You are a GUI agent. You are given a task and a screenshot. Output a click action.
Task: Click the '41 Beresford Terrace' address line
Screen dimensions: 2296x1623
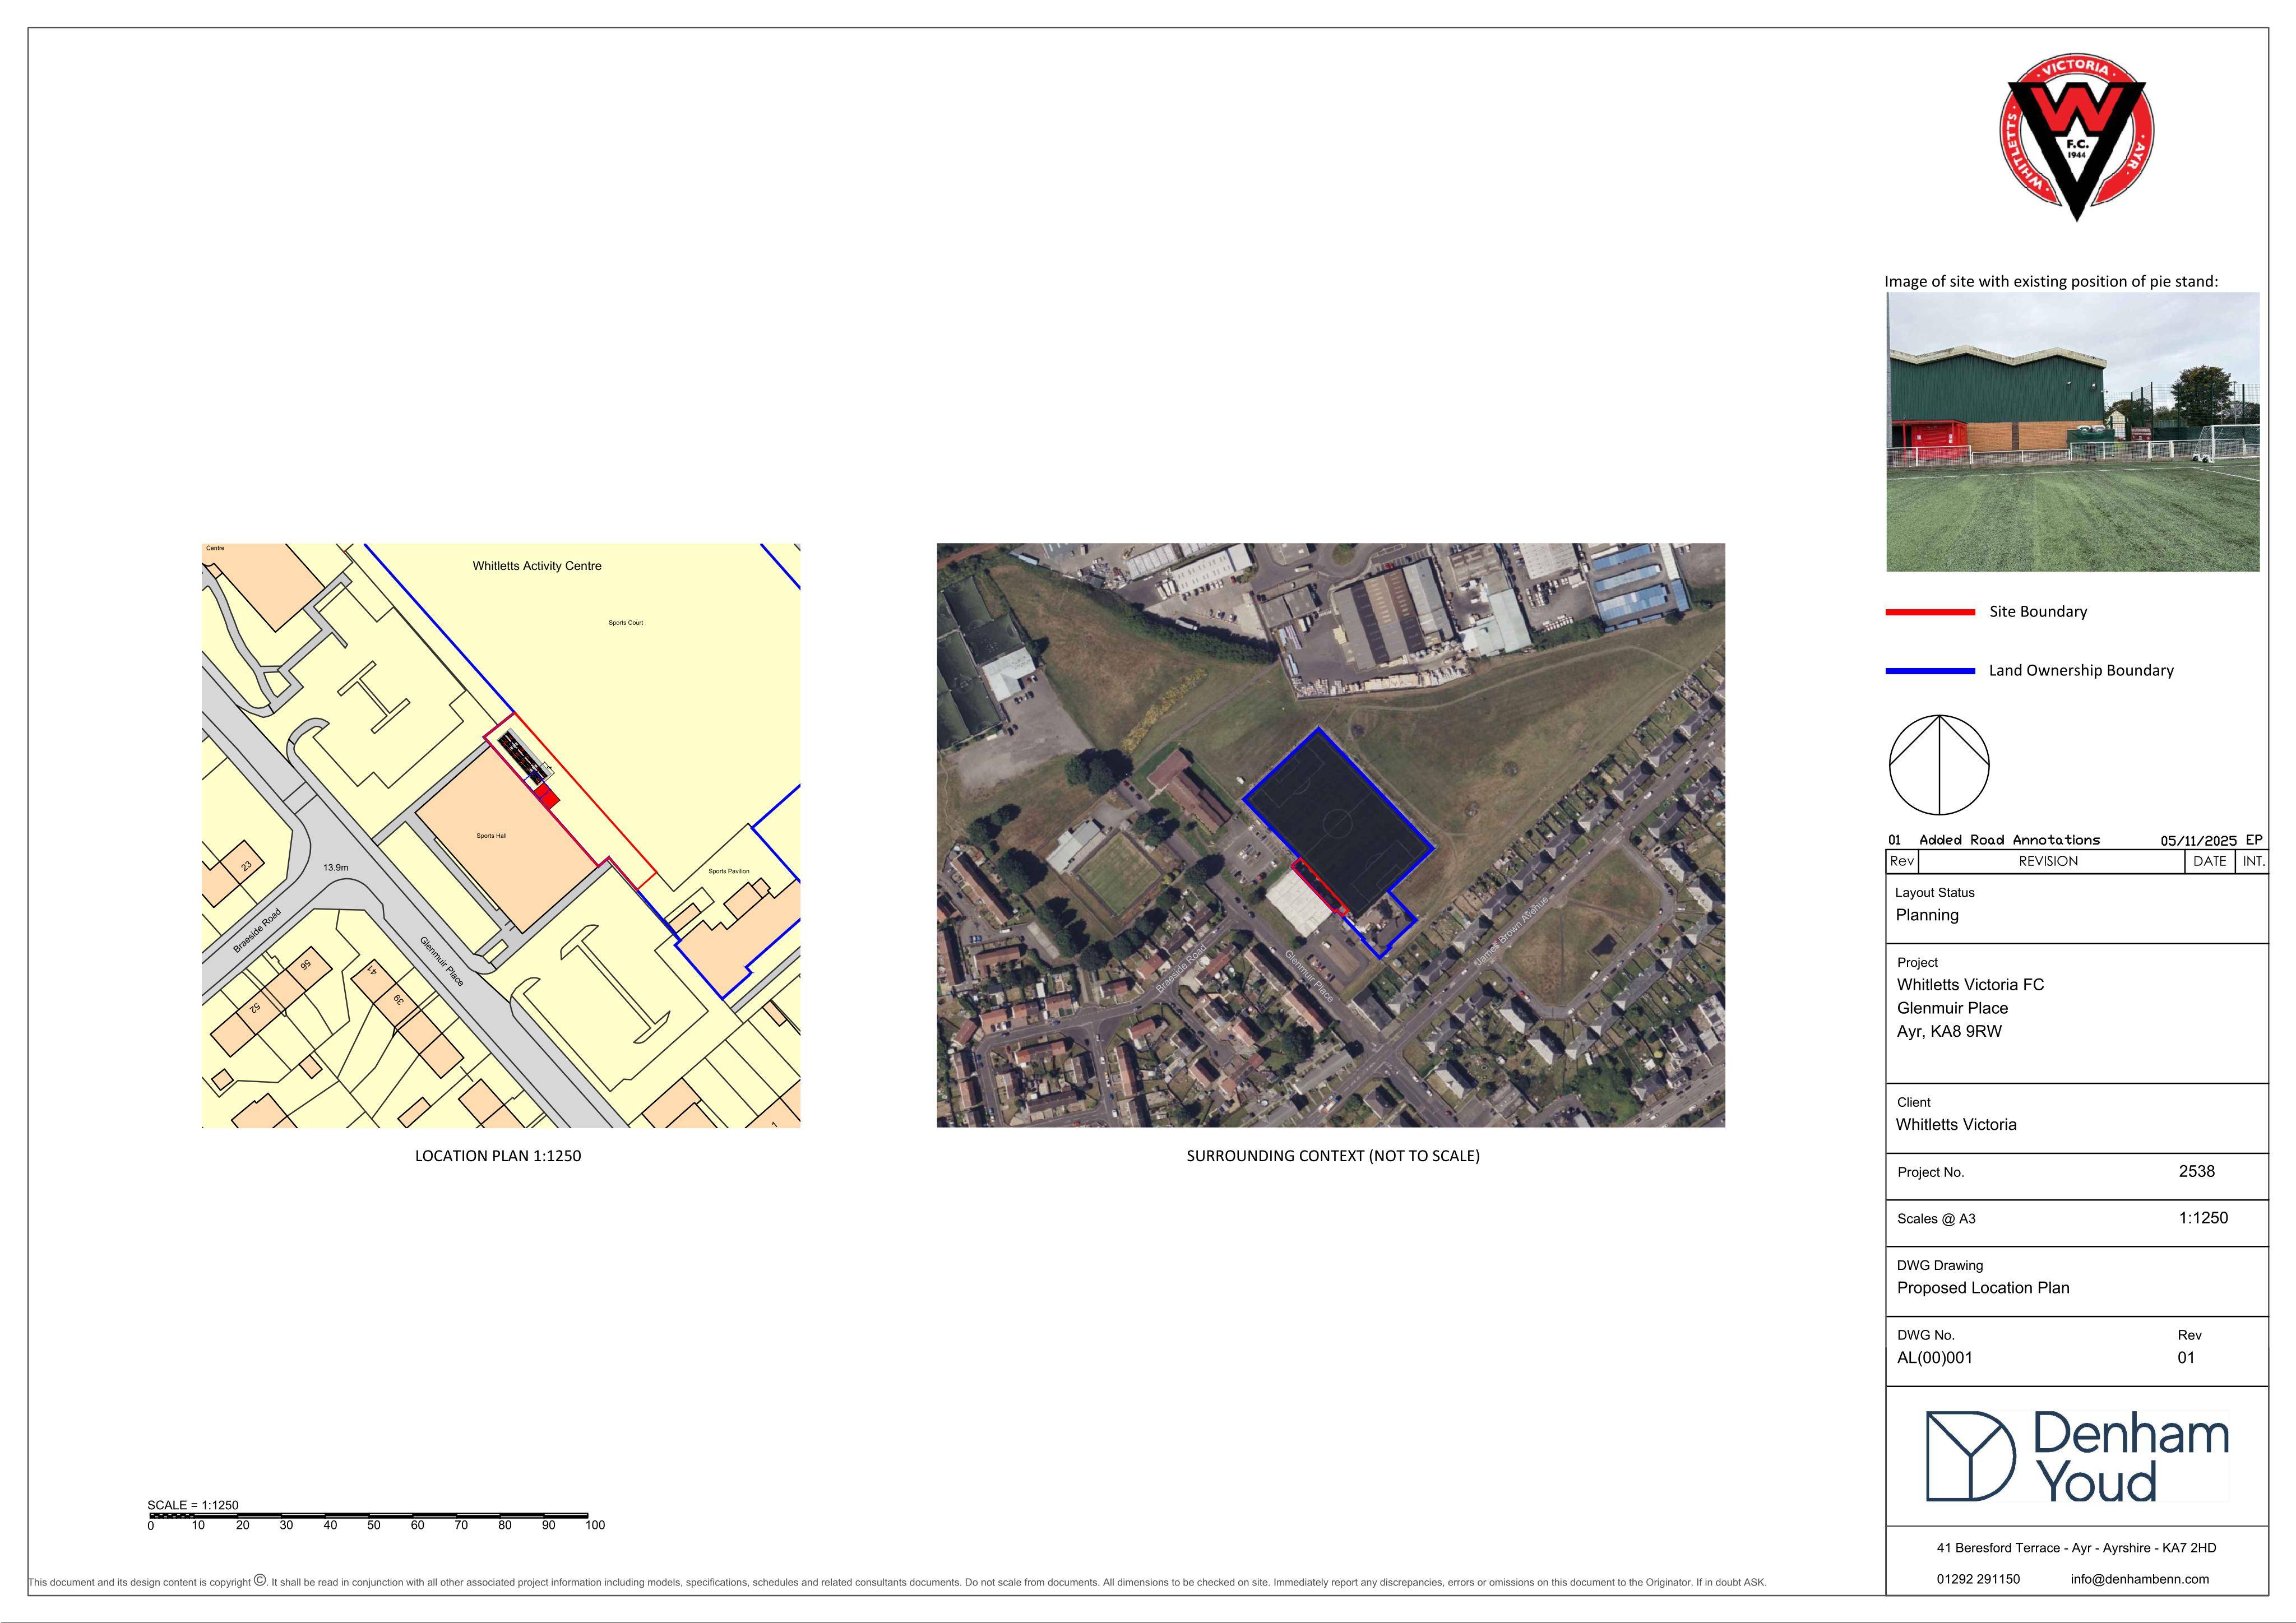[x=2076, y=1548]
